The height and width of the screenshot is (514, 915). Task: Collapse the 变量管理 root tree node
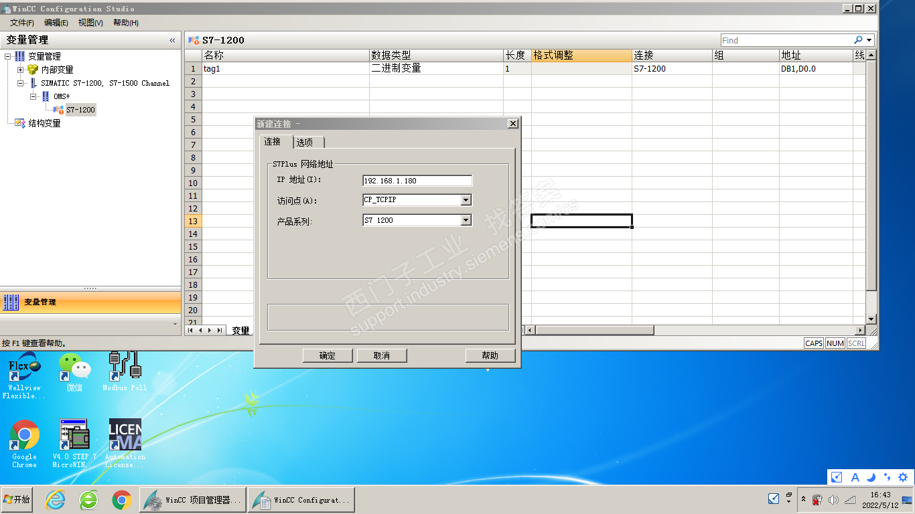[x=7, y=56]
